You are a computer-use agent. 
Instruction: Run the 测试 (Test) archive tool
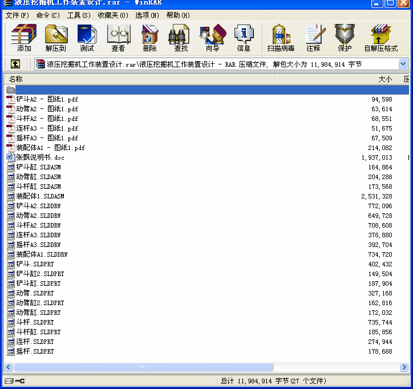pyautogui.click(x=87, y=38)
